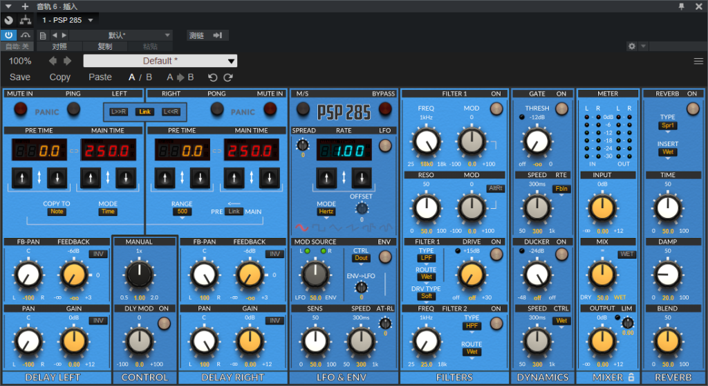Open the Default preset dropdown
The height and width of the screenshot is (386, 708).
coord(160,61)
